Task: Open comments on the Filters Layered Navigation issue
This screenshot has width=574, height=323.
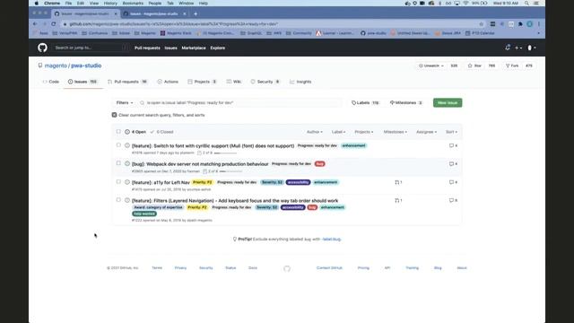Action: pyautogui.click(x=453, y=201)
